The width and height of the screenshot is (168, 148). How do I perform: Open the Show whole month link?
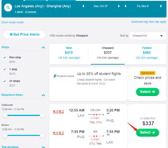pos(13,22)
